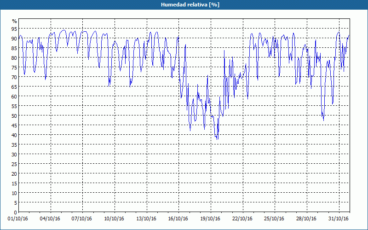Image resolution: width=368 pixels, height=230 pixels.
Task: Click the % unit label on y-axis
Action: pos(15,21)
